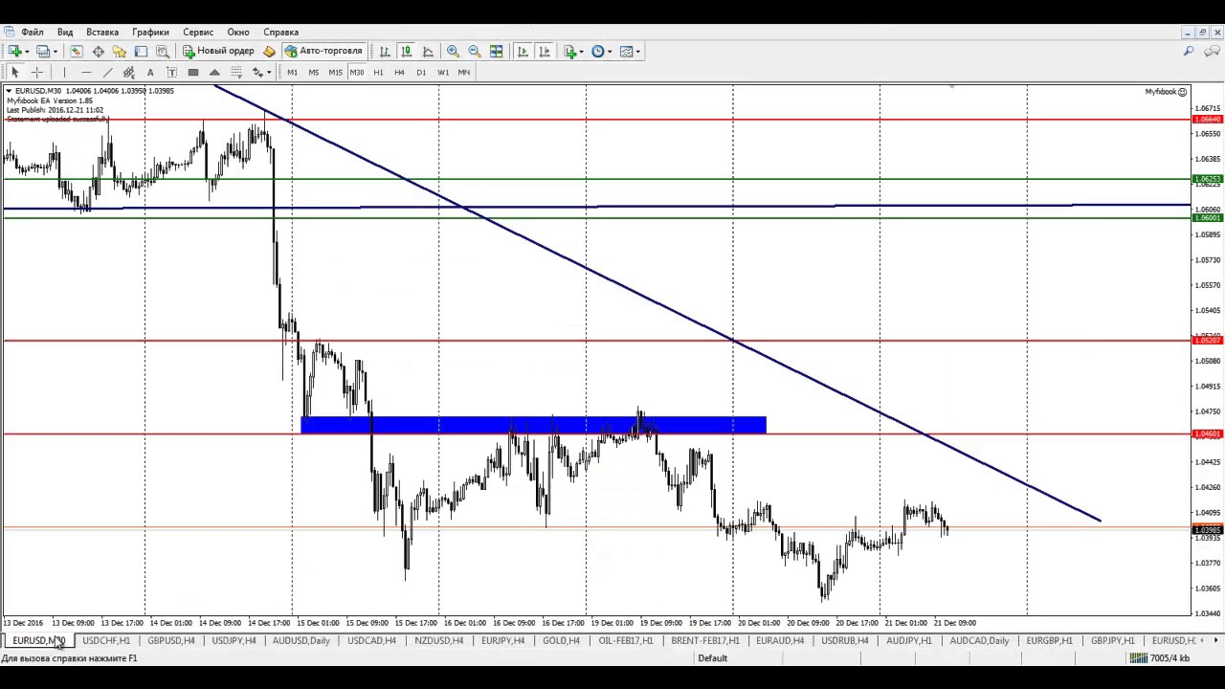This screenshot has width=1225, height=689.
Task: Open the Вставка menu
Action: tap(102, 32)
